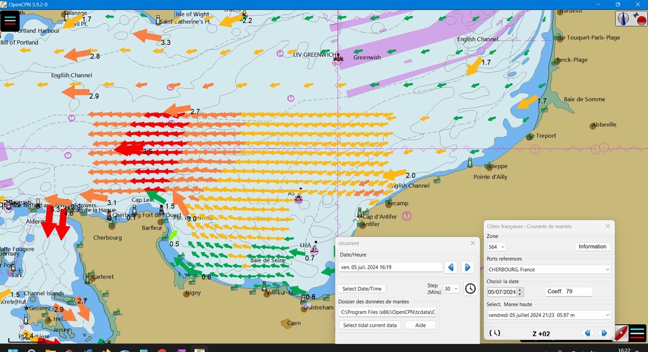Click the red boat plugin icon

tap(620, 332)
